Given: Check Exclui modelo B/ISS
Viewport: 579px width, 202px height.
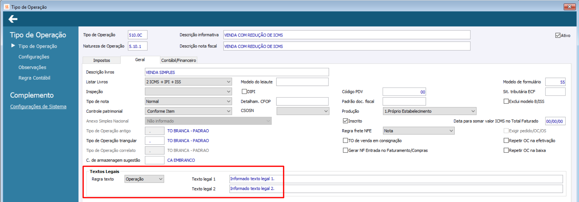Looking at the screenshot, I should pyautogui.click(x=506, y=101).
